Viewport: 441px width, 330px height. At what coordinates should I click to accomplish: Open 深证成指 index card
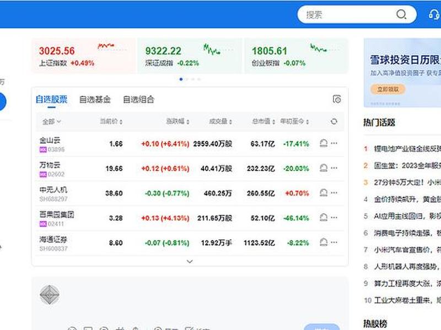pos(190,56)
